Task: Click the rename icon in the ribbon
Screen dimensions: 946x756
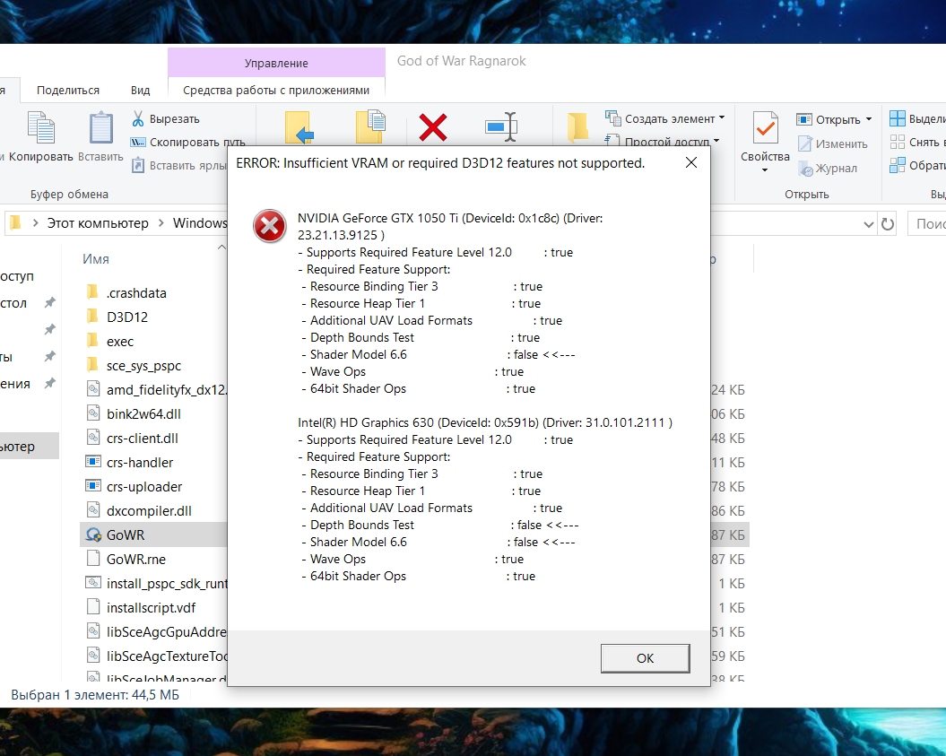Action: (x=501, y=127)
